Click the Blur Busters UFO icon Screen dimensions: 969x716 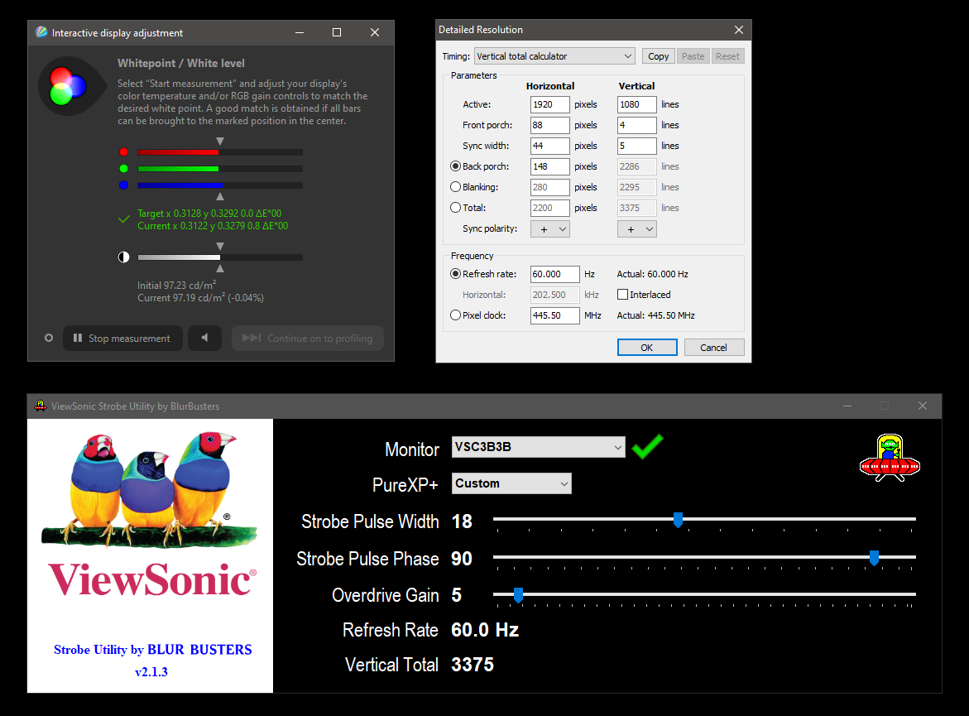pos(890,458)
